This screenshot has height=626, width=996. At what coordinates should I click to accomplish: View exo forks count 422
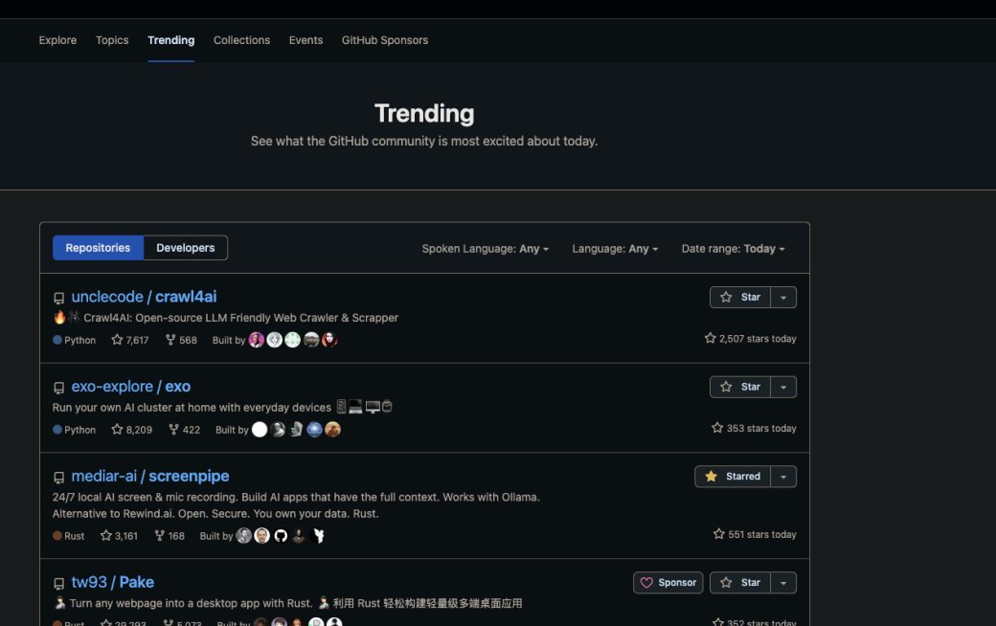point(184,429)
